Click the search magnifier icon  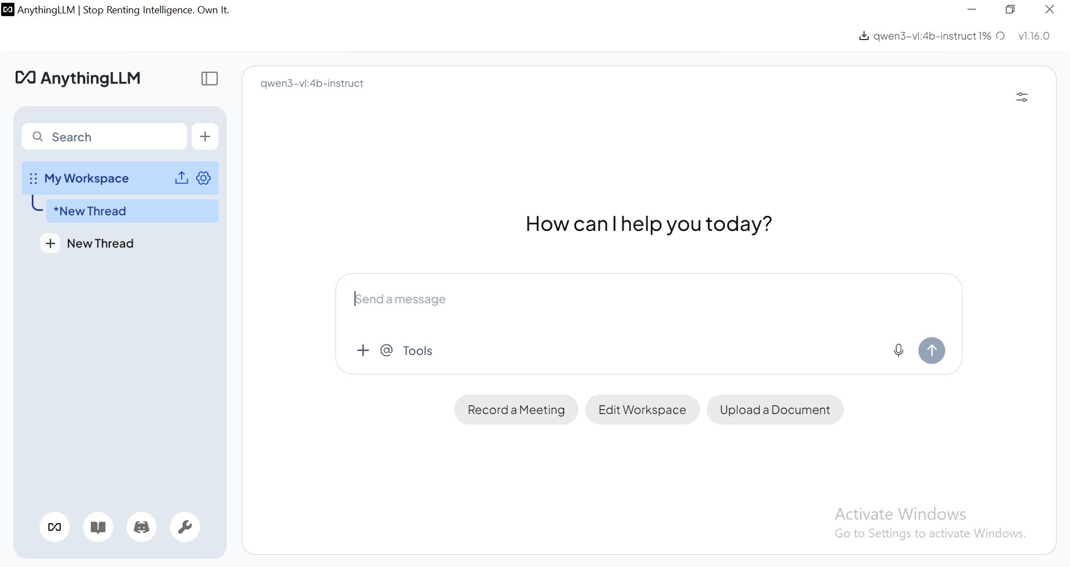click(37, 136)
